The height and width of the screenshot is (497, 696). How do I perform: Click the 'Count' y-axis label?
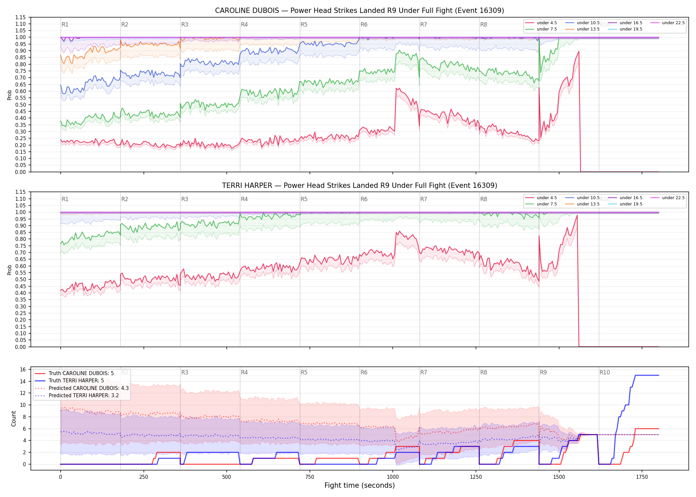point(14,418)
